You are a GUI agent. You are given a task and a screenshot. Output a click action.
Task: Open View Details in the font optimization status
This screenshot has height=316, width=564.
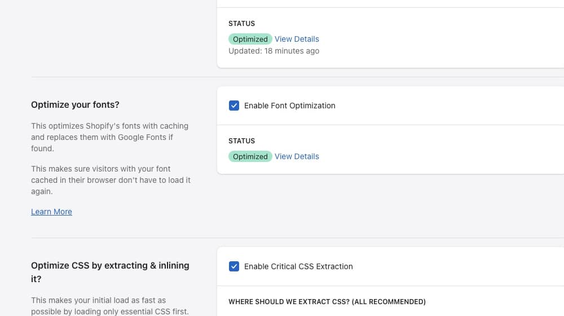297,156
